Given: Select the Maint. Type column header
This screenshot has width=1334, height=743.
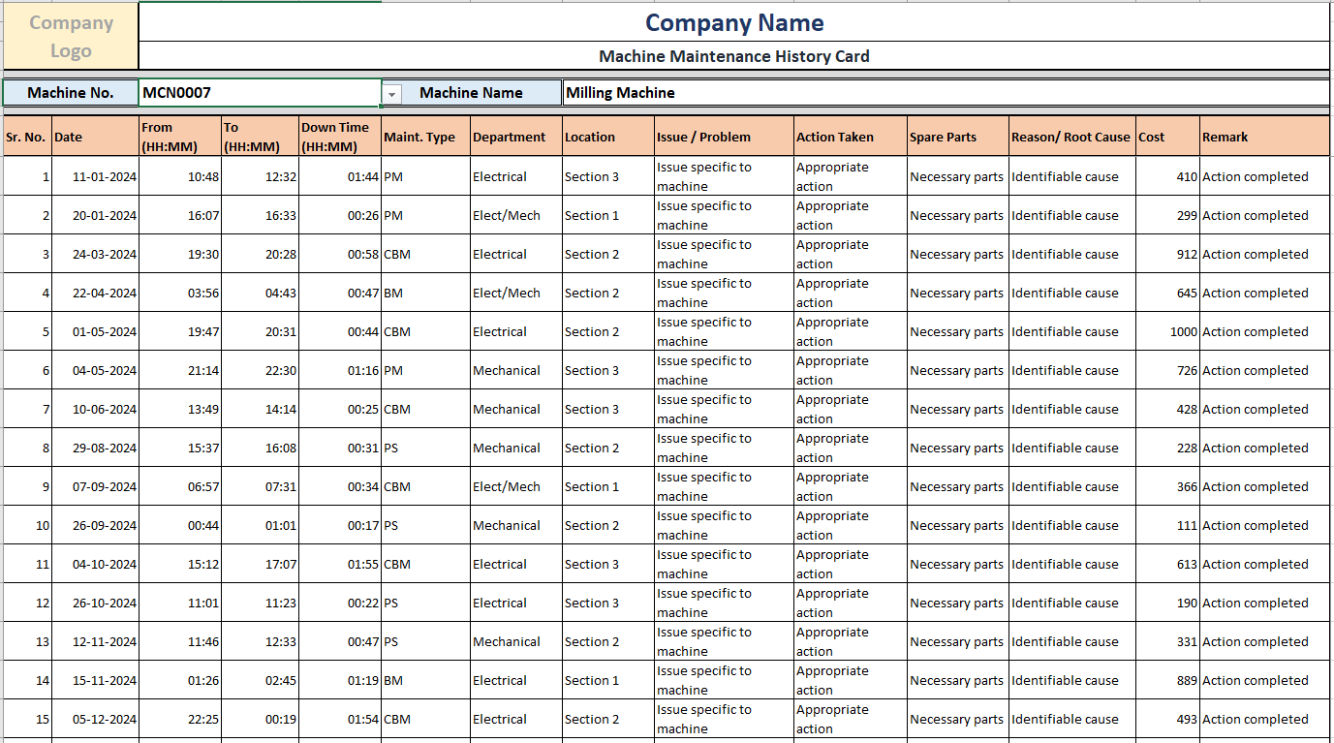Looking at the screenshot, I should 423,137.
